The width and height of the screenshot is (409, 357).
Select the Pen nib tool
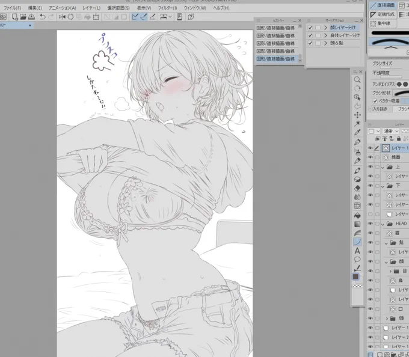[x=357, y=142]
